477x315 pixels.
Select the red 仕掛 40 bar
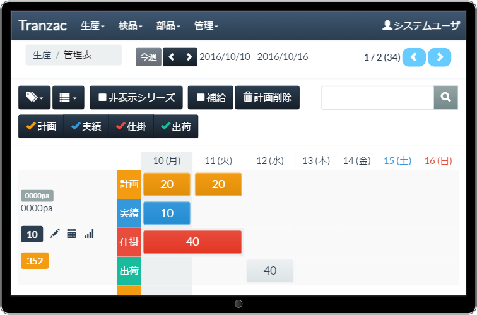coord(192,242)
